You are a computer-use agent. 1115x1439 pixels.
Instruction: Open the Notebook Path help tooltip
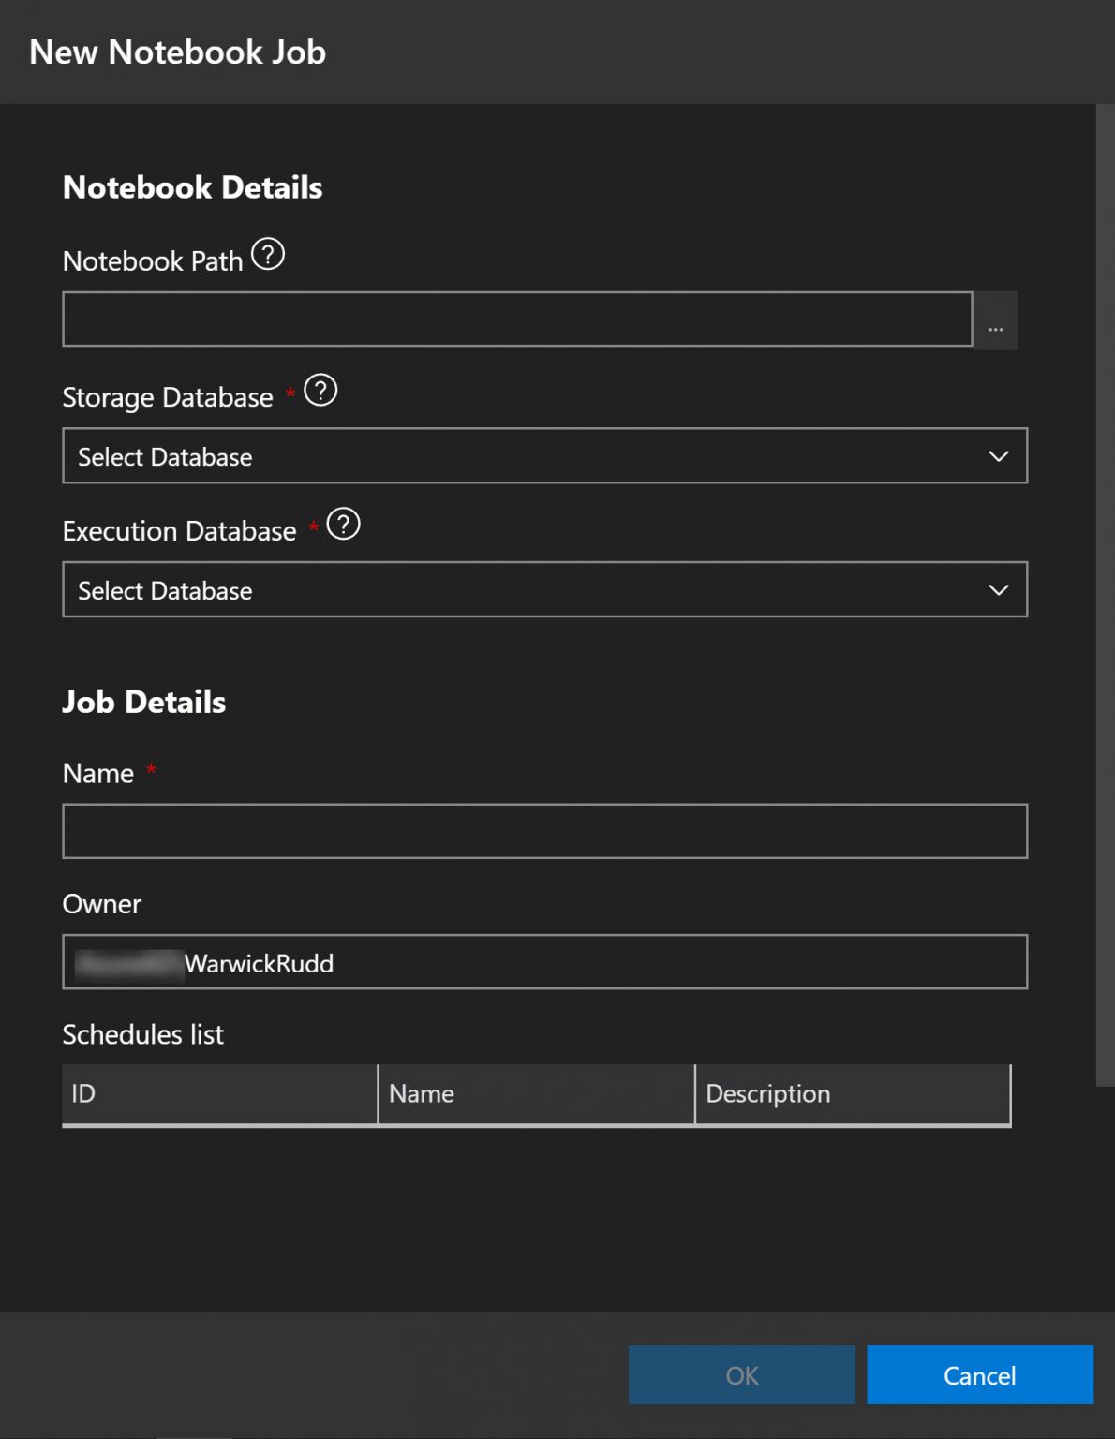click(268, 255)
